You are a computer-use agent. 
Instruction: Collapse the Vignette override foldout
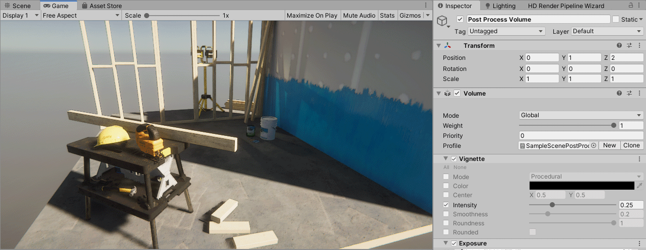click(445, 159)
